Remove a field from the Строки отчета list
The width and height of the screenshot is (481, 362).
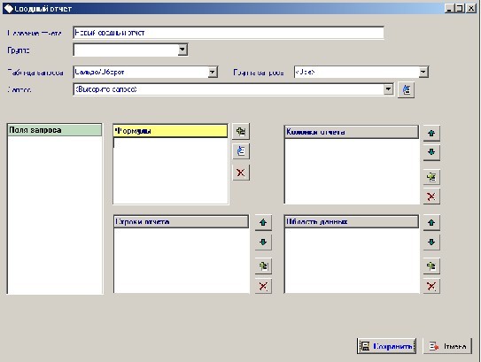click(263, 286)
